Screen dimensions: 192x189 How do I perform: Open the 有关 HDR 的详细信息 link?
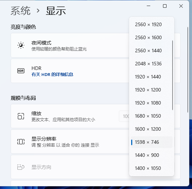click(52, 75)
